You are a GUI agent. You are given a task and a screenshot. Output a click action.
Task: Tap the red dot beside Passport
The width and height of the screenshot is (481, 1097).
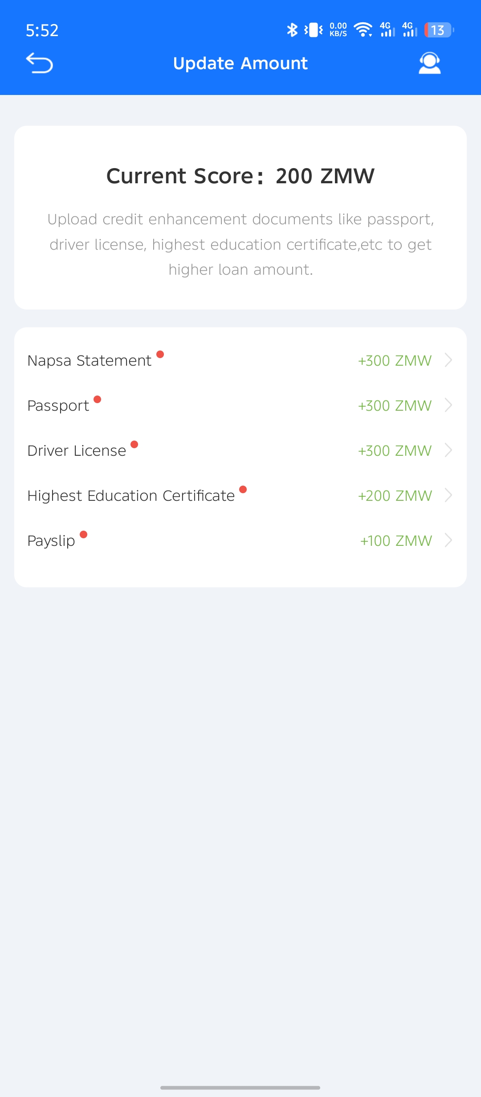click(x=98, y=399)
